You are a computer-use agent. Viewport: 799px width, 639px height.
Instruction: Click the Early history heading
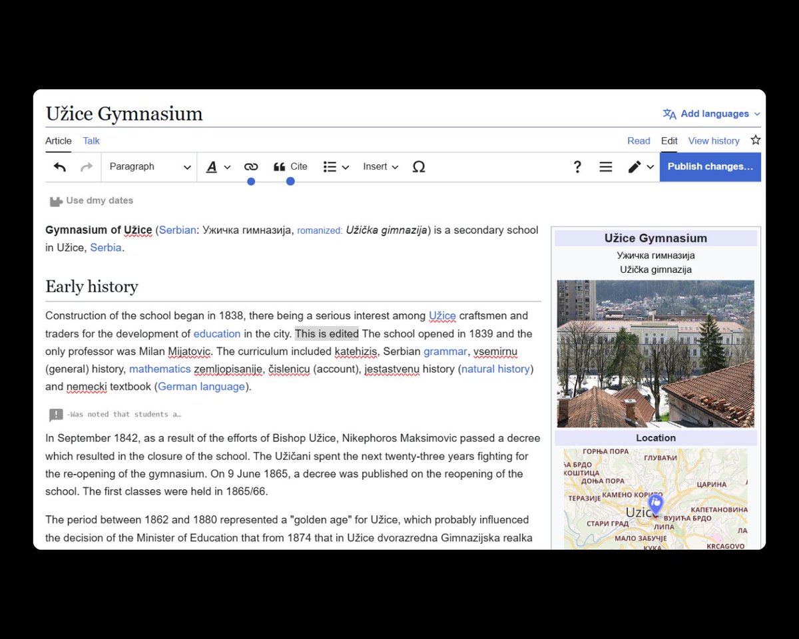tap(92, 287)
